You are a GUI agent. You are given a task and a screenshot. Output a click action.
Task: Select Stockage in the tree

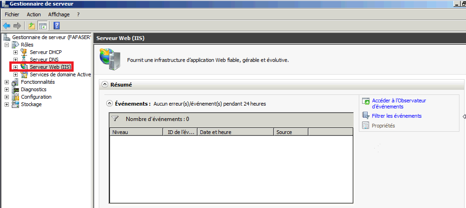tap(31, 104)
